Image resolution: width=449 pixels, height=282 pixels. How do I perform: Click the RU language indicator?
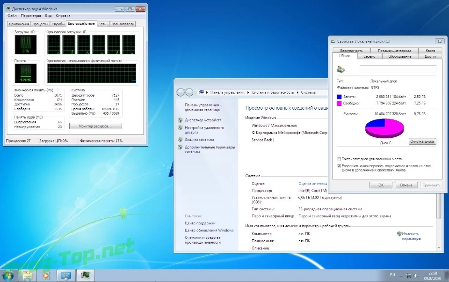[x=392, y=275]
